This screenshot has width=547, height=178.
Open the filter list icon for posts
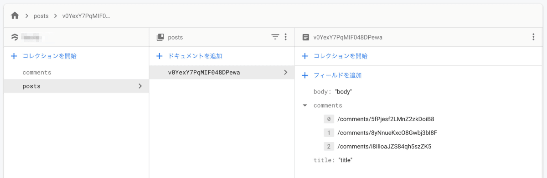coord(275,37)
